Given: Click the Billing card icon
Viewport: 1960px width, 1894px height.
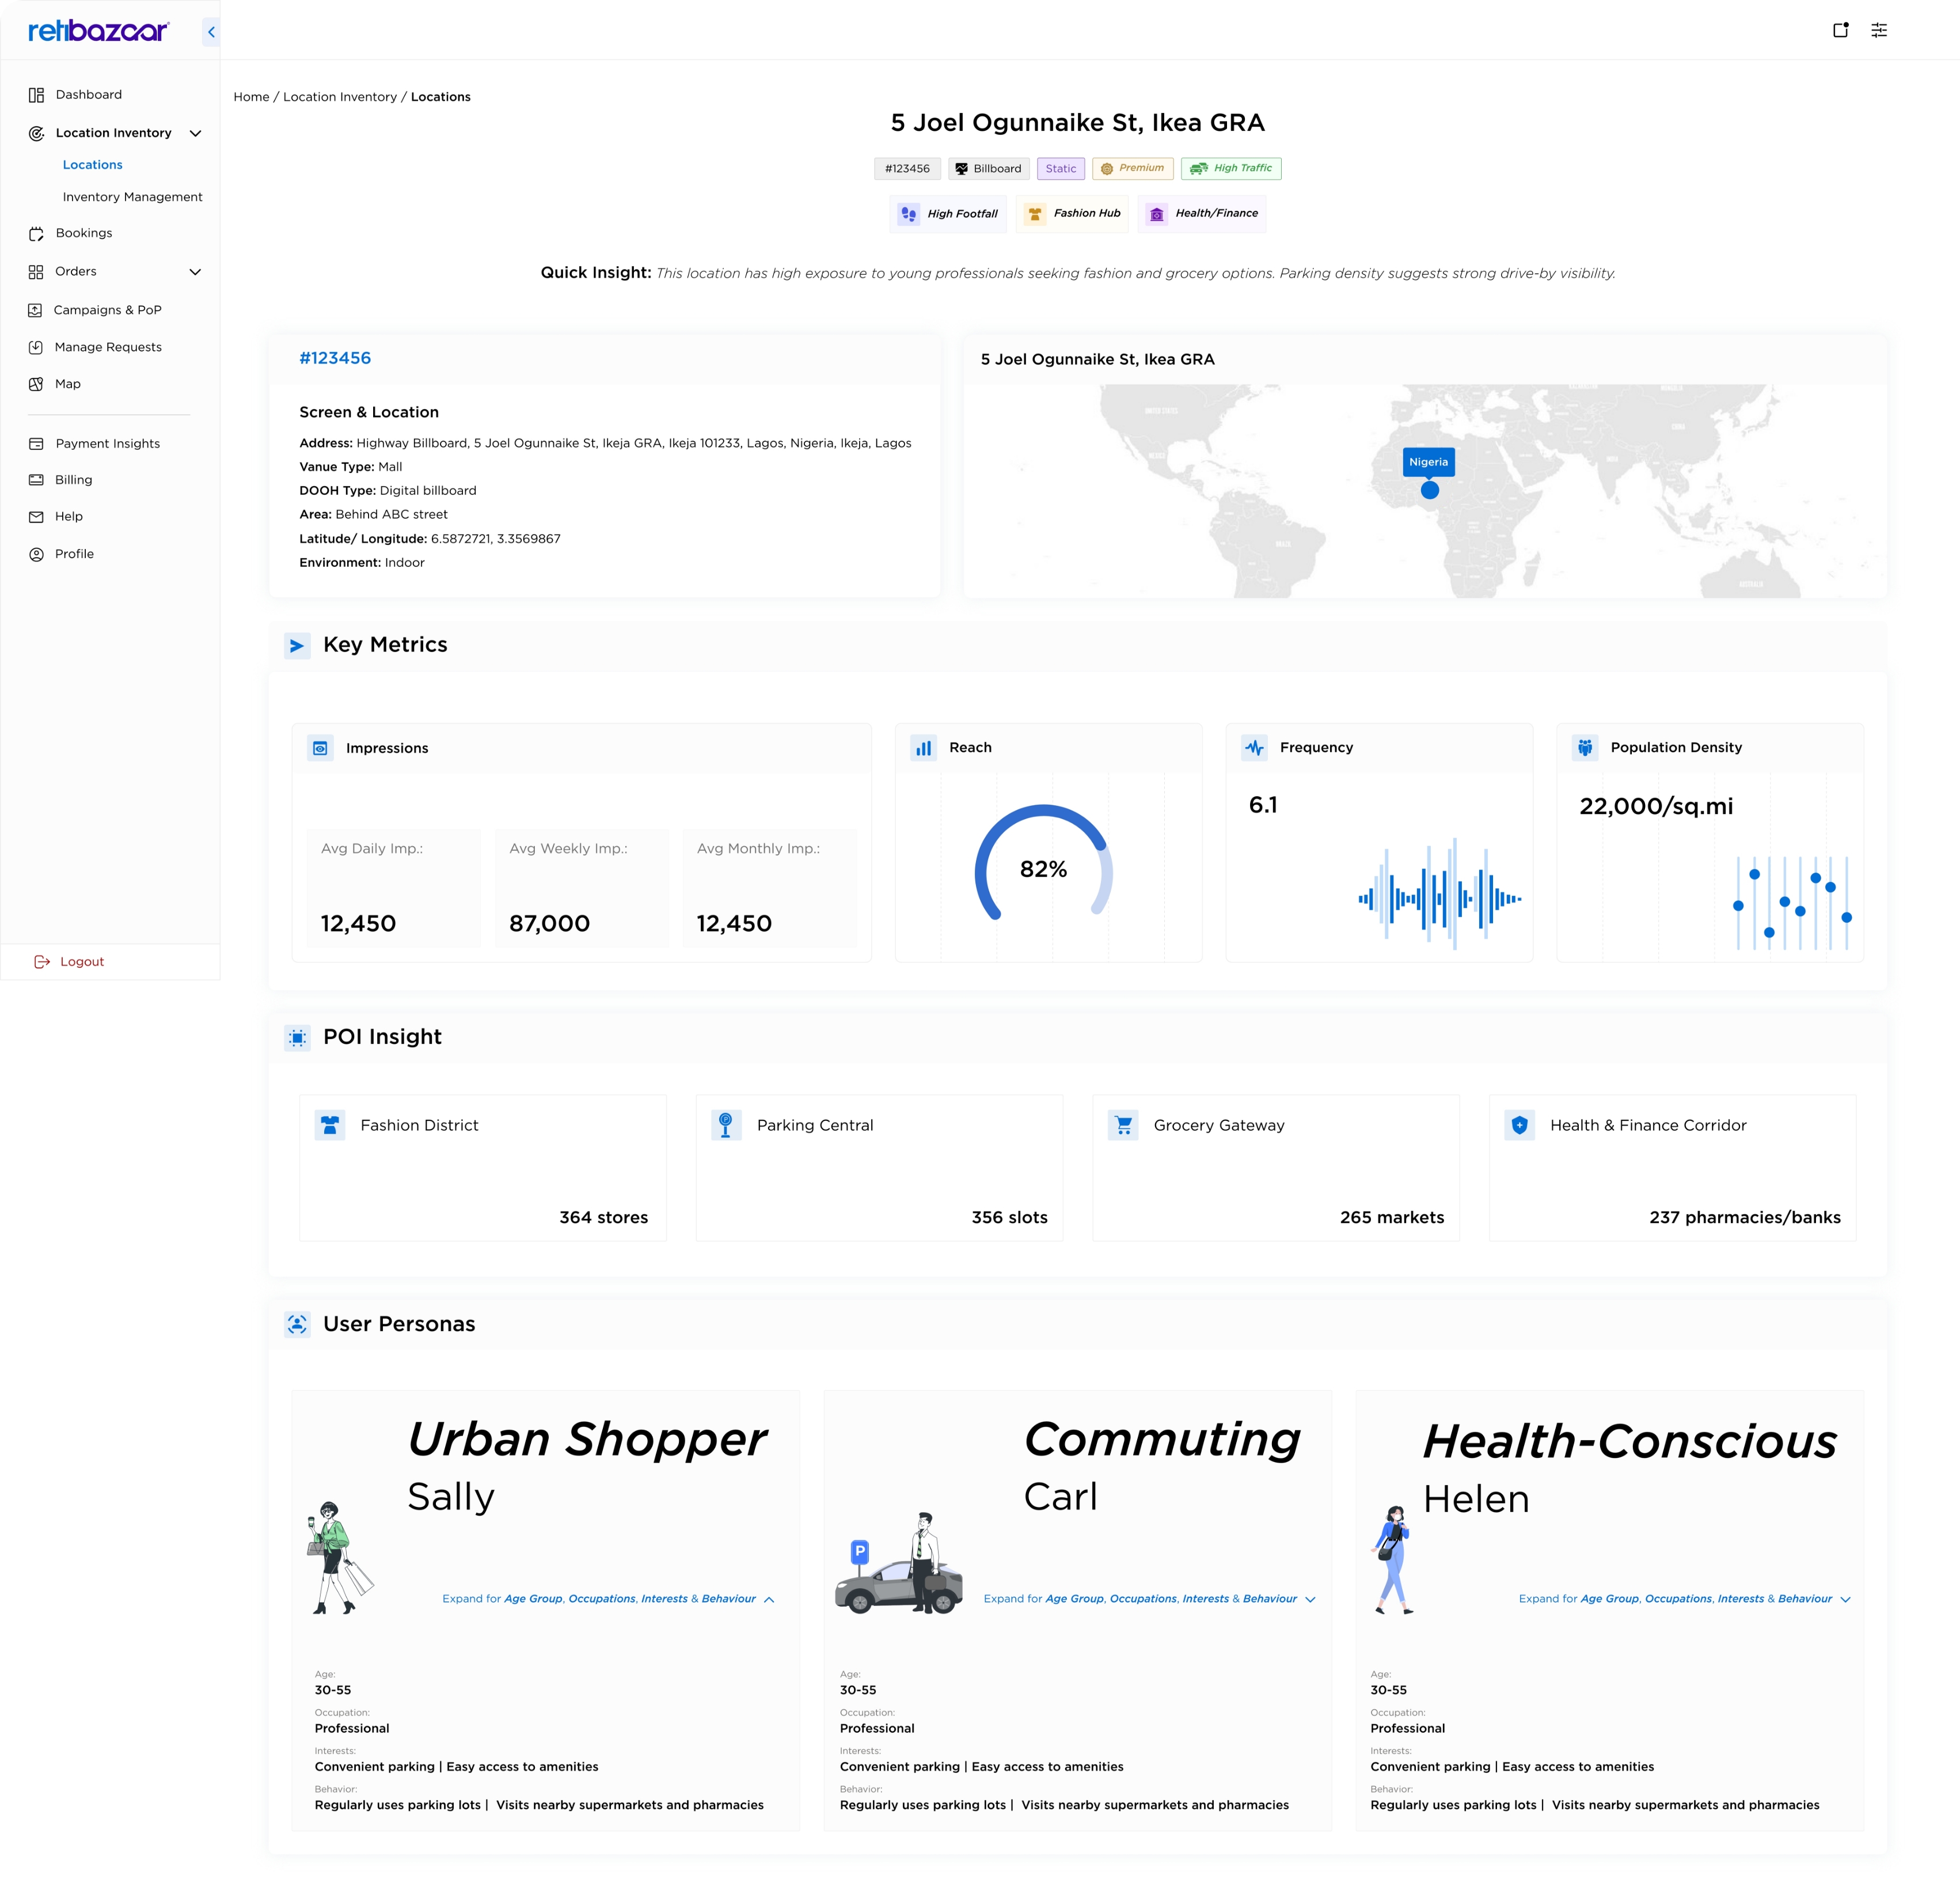Looking at the screenshot, I should click(x=36, y=480).
